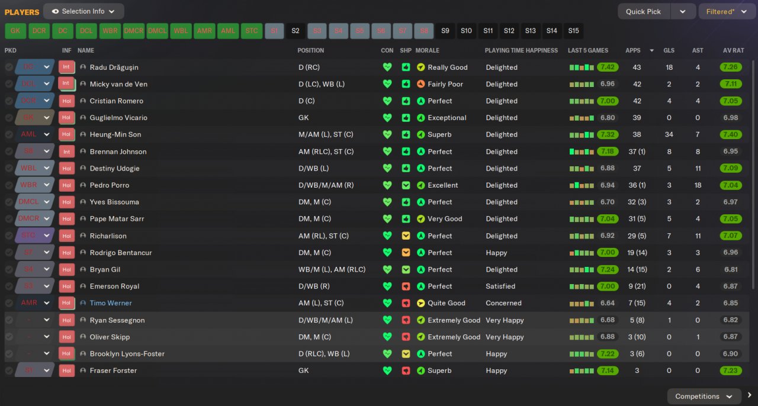Click the Hol info badge for Fraser Forster
This screenshot has height=406, width=758.
(x=67, y=370)
